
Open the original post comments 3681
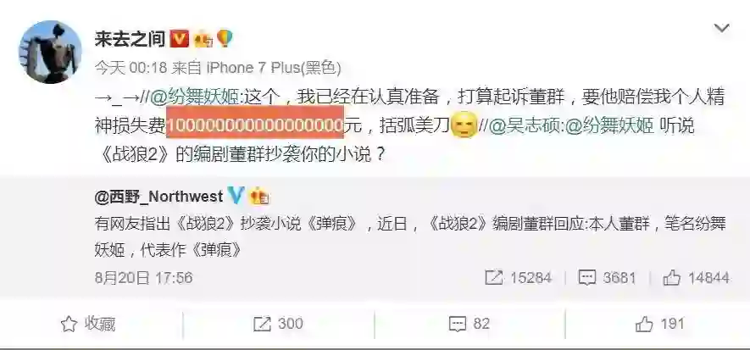[x=608, y=278]
